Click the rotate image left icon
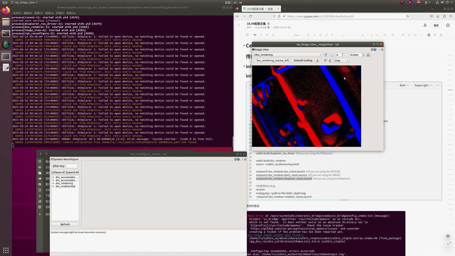455x256 pixels. click(317, 60)
